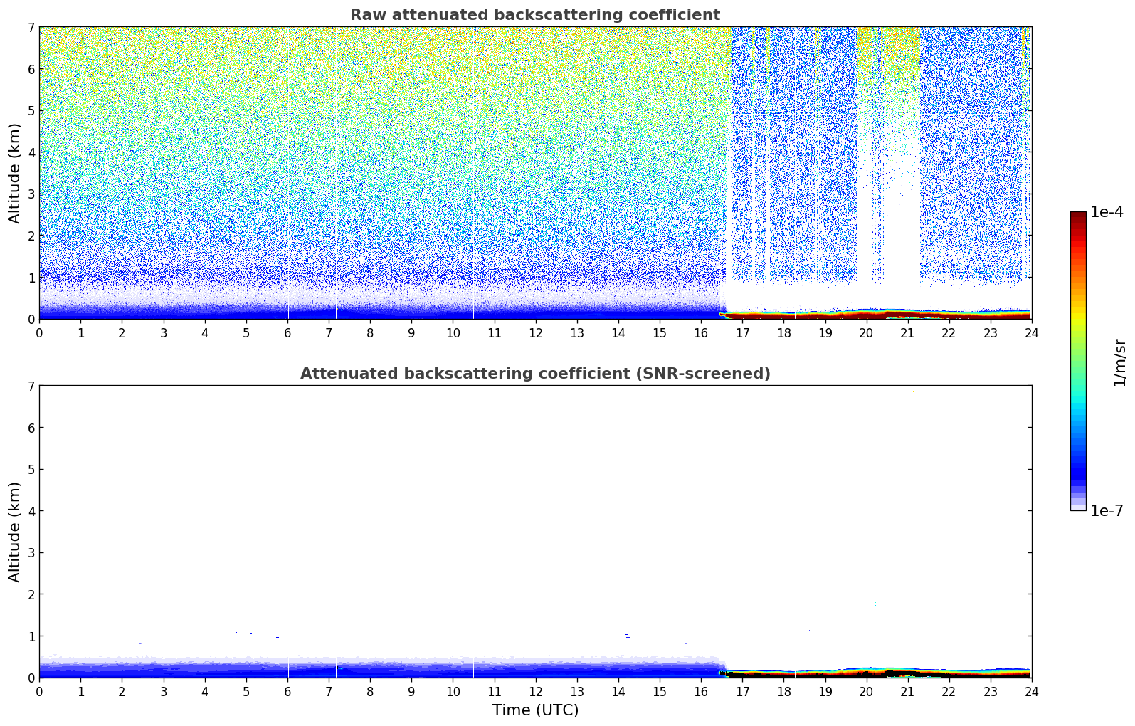Click the "1e-7" colorbar minimum label
Image resolution: width=1135 pixels, height=726 pixels.
point(1107,510)
